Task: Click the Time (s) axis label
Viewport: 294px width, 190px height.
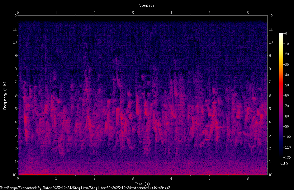Action: [x=142, y=184]
